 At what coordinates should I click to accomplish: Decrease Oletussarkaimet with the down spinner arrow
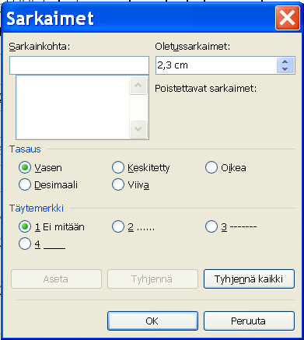click(285, 69)
